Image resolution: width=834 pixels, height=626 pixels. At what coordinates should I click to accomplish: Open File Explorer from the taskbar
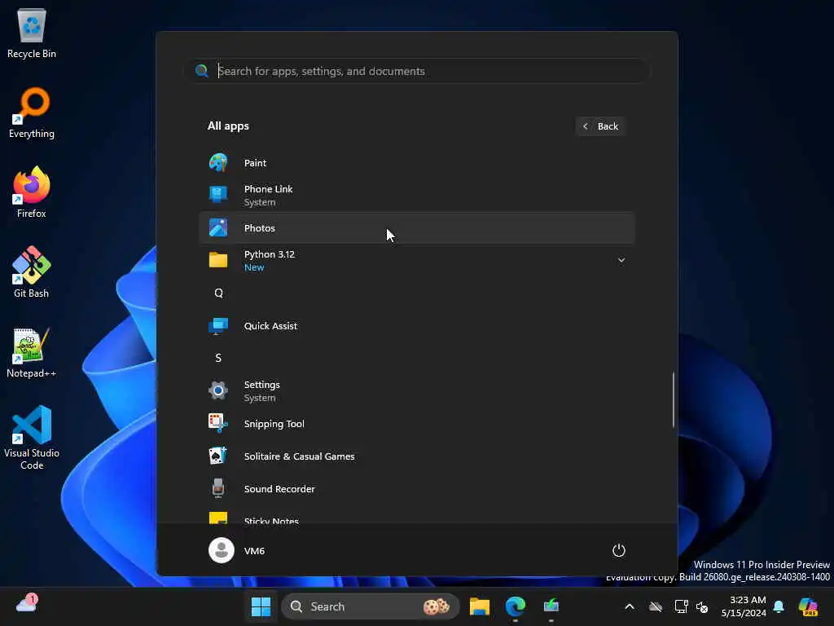coord(479,606)
